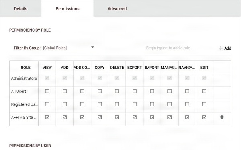241x150 pixels.
Task: Click the COPY column header
Action: click(x=100, y=68)
